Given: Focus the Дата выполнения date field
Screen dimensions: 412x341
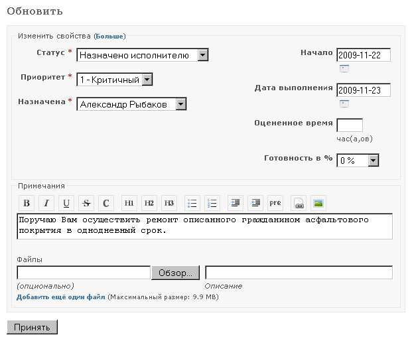Looking at the screenshot, I should pyautogui.click(x=364, y=90).
